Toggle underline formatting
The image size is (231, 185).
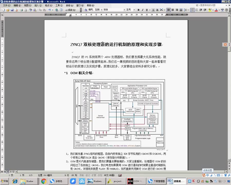tap(147, 10)
